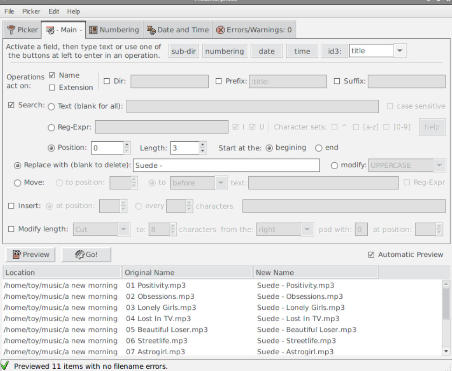The height and width of the screenshot is (371, 452).
Task: Select the 04 Lost In TV.mp3 row
Action: point(222,318)
